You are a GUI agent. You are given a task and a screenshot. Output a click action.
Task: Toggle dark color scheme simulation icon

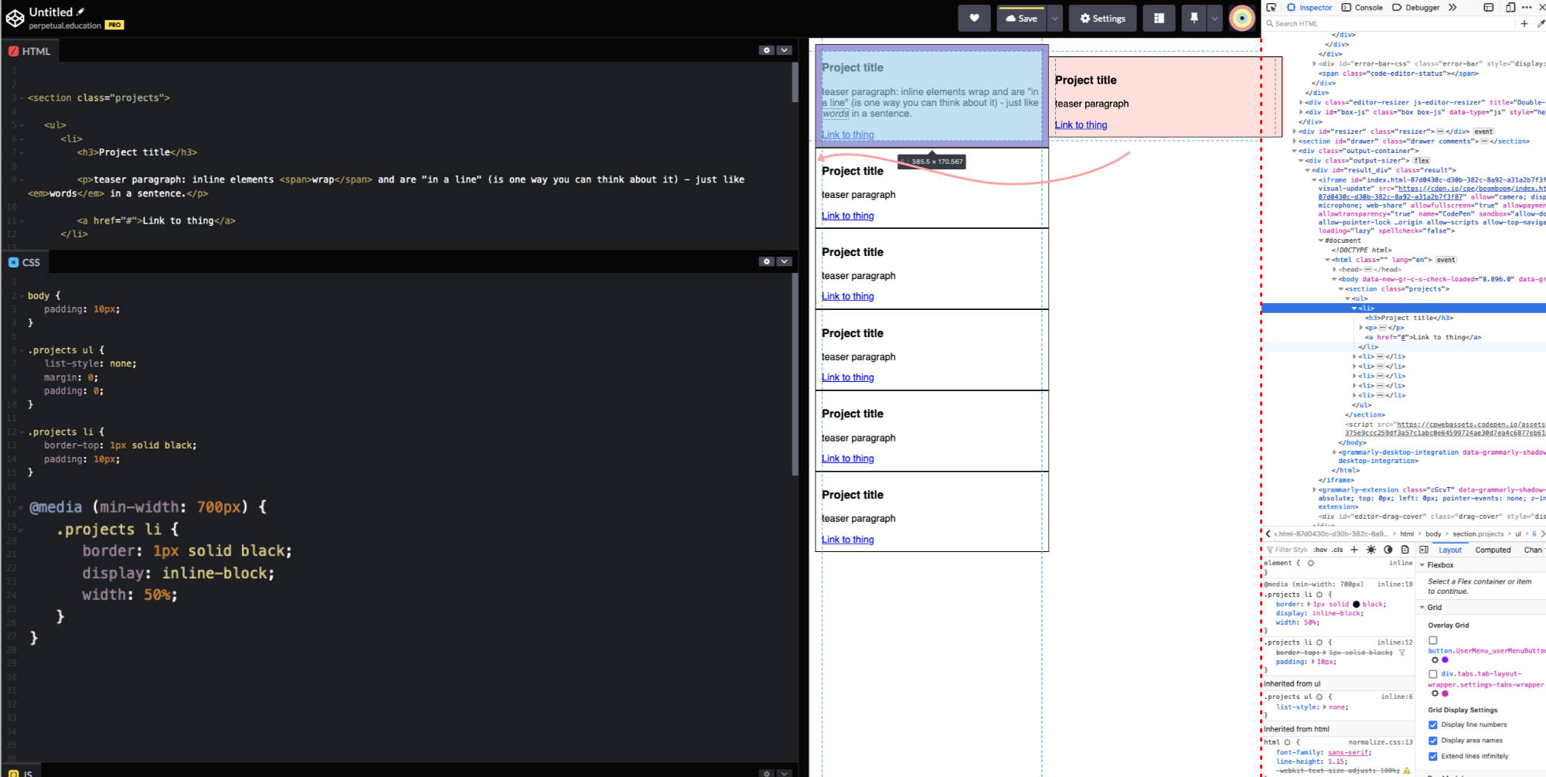point(1388,550)
